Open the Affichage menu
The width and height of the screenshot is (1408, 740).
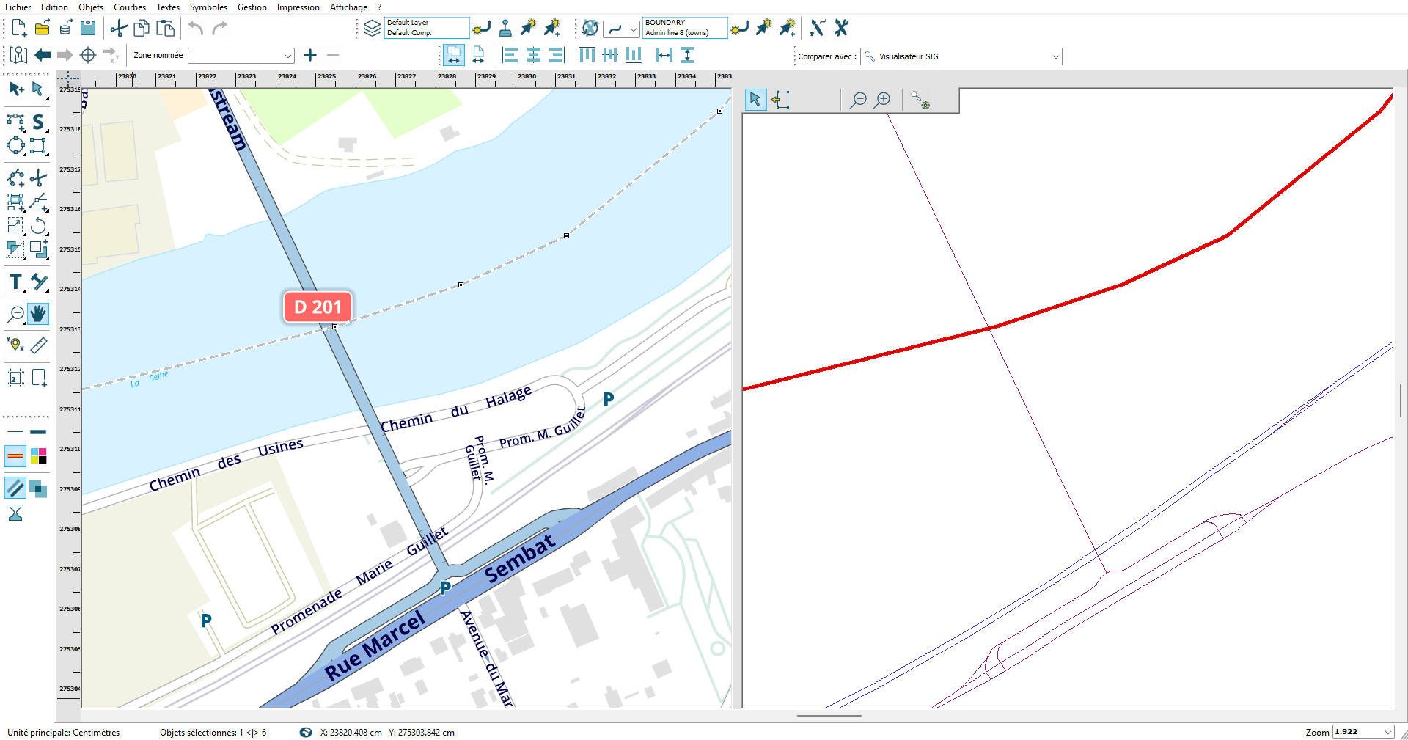[x=348, y=7]
